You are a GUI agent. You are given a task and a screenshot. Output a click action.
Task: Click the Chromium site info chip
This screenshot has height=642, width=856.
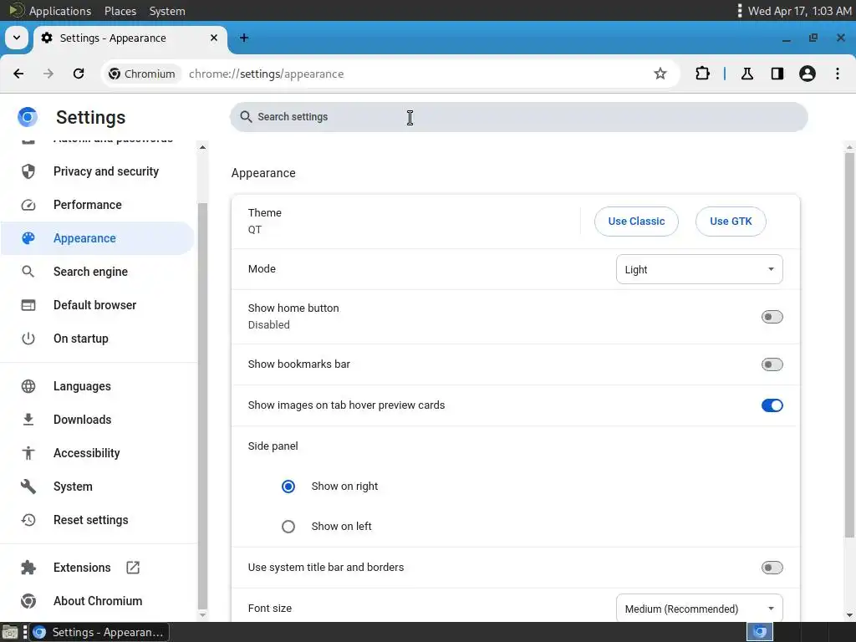click(142, 74)
